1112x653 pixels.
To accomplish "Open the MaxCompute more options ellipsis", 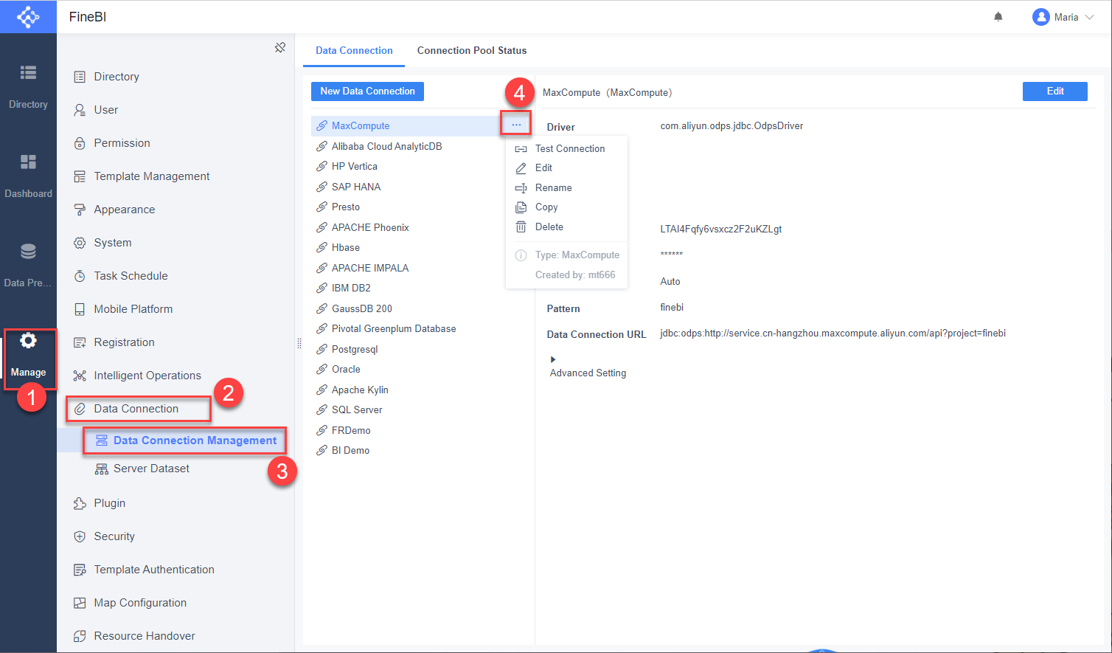I will point(516,125).
